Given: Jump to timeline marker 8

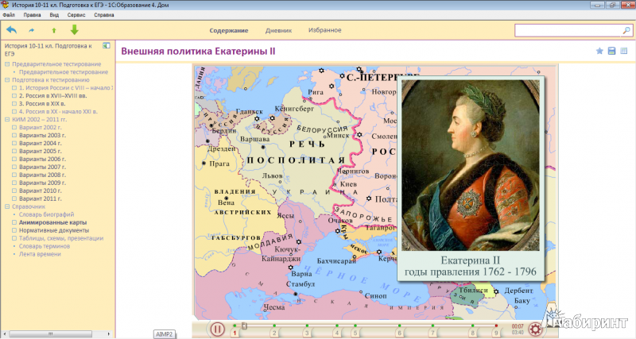Looking at the screenshot, I should 472,333.
